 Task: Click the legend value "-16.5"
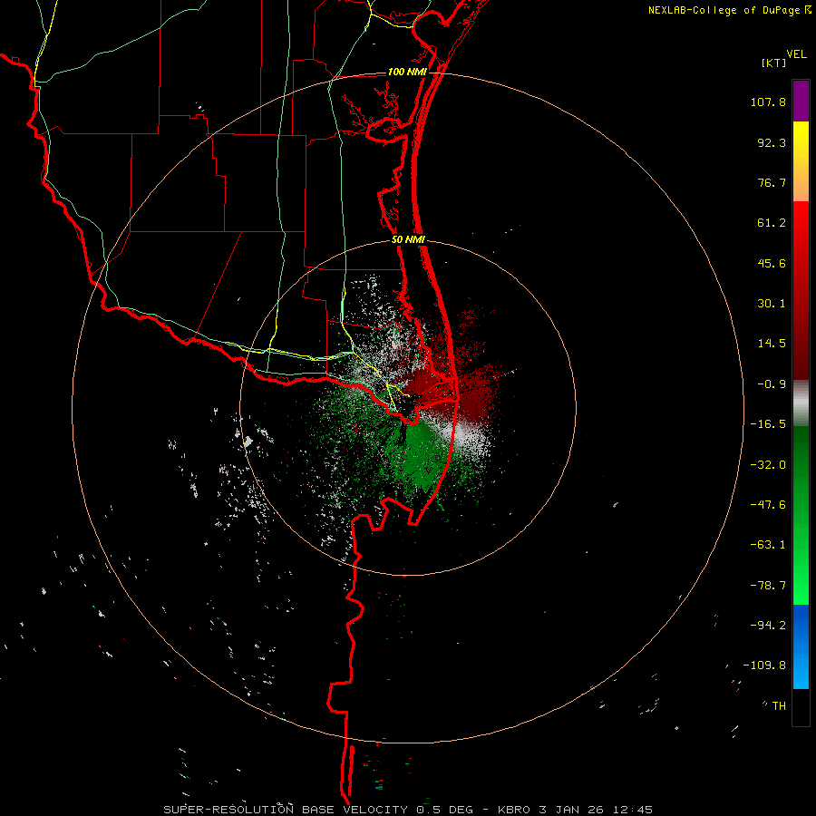tap(768, 424)
